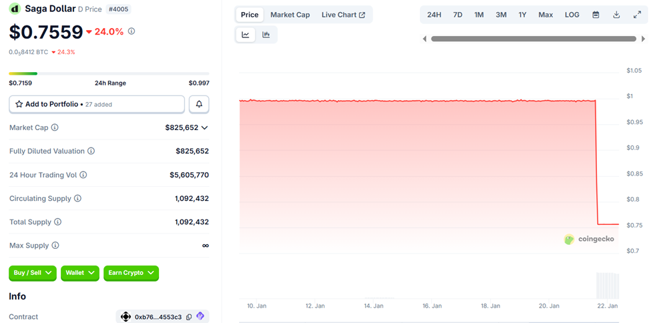The width and height of the screenshot is (651, 323).
Task: Open the Fully Diluted Valuation info icon
Action: 91,151
